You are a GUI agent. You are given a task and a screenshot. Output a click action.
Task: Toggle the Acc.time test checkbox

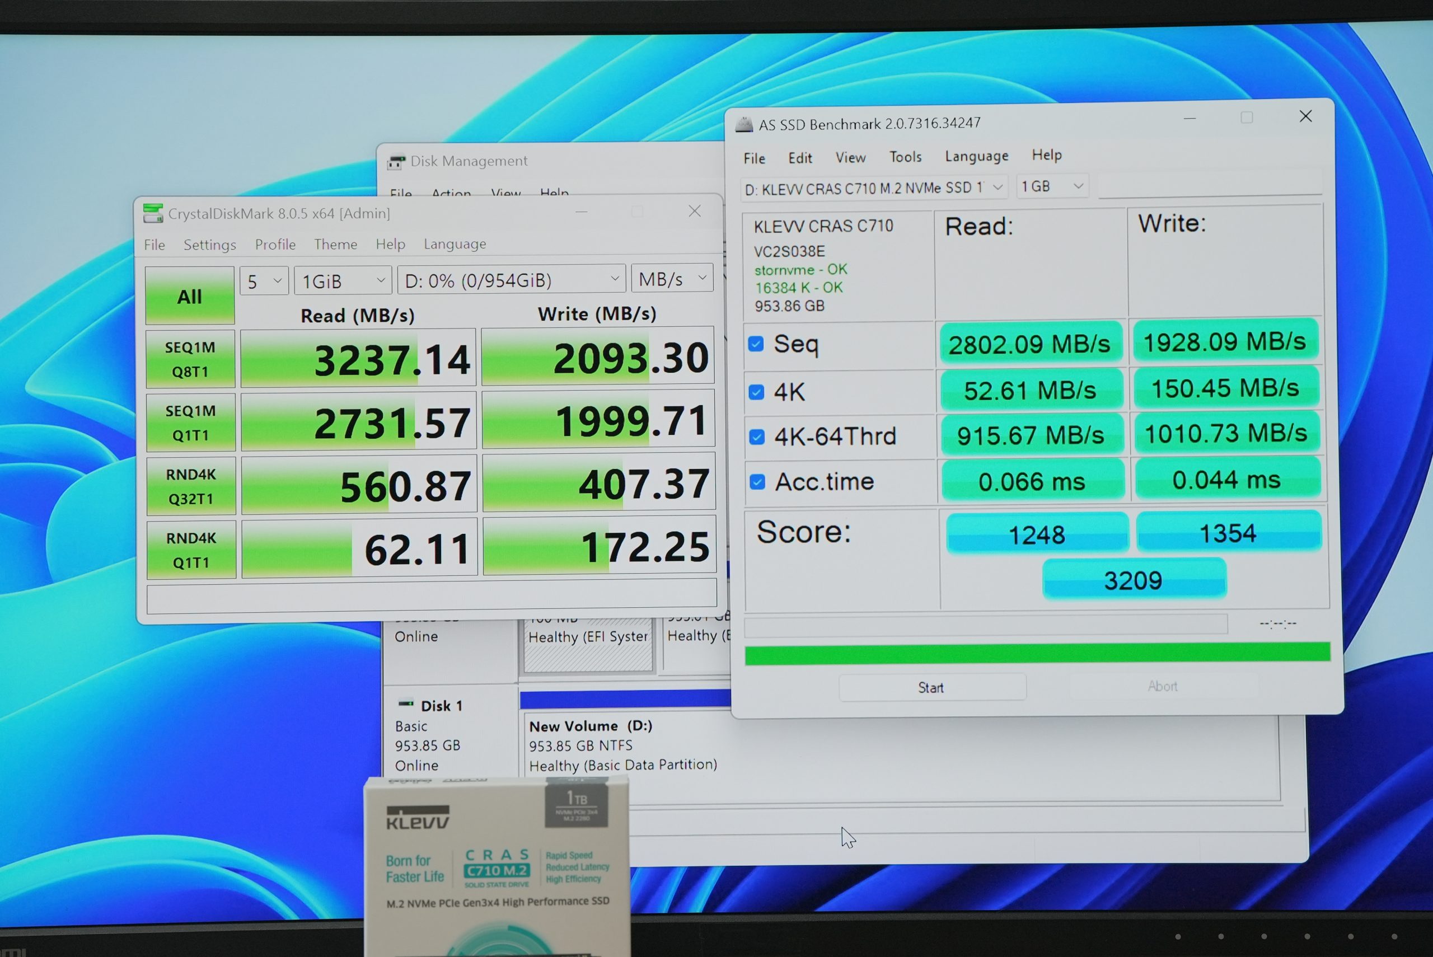(x=757, y=482)
